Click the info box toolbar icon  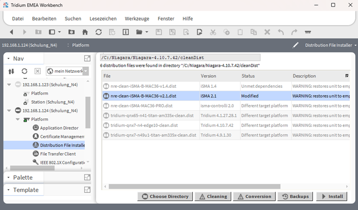[x=126, y=32]
